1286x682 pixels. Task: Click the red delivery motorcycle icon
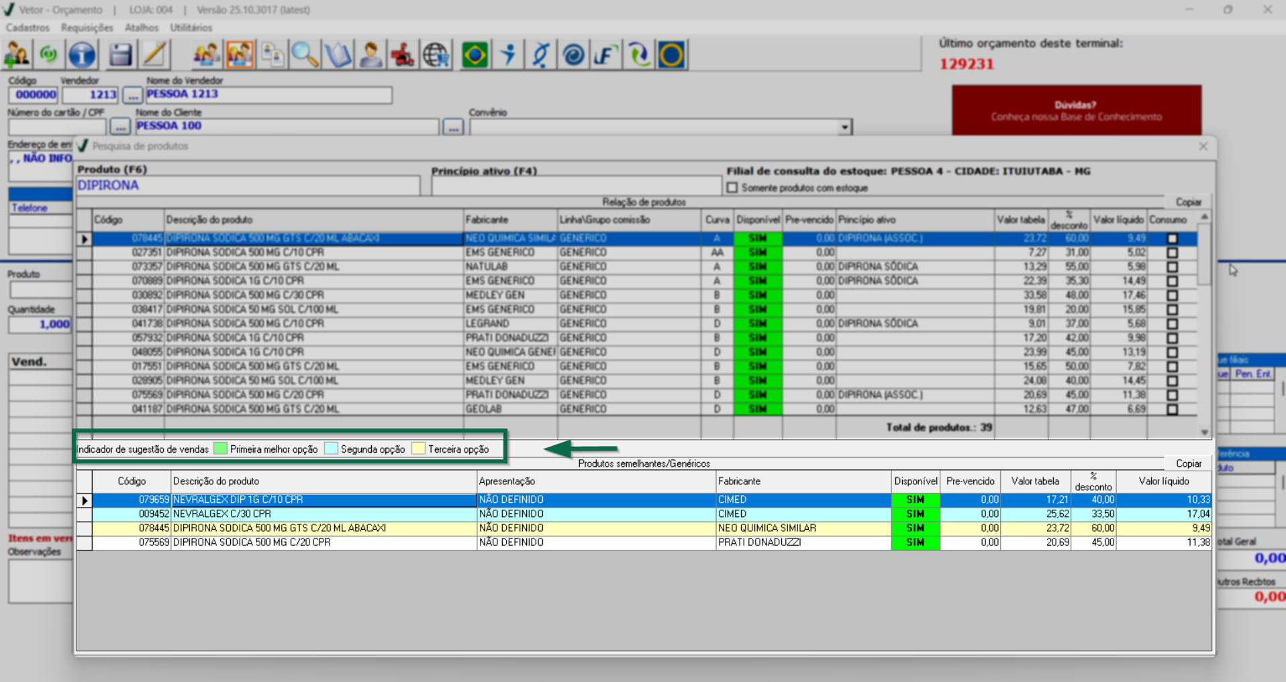pos(403,54)
